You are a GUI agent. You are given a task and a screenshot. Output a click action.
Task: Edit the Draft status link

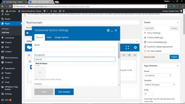pyautogui.click(x=159, y=33)
